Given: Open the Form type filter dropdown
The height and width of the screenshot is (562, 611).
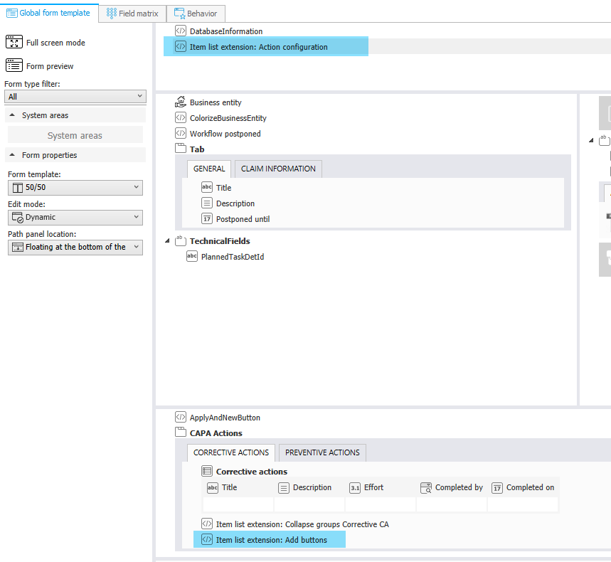Looking at the screenshot, I should (x=75, y=97).
